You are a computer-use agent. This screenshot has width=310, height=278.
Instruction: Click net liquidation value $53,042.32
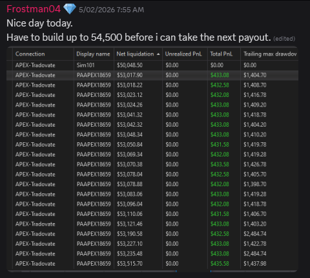130,125
